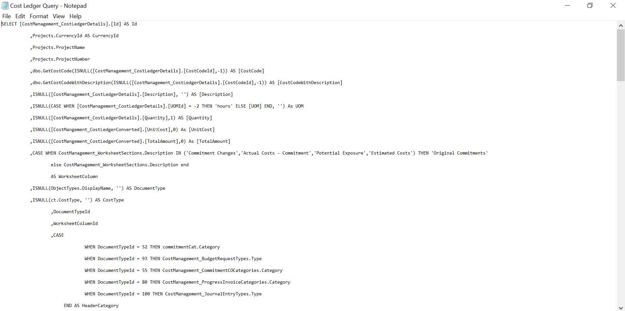Restore down the Notepad window
Image resolution: width=625 pixels, height=311 pixels.
590,6
